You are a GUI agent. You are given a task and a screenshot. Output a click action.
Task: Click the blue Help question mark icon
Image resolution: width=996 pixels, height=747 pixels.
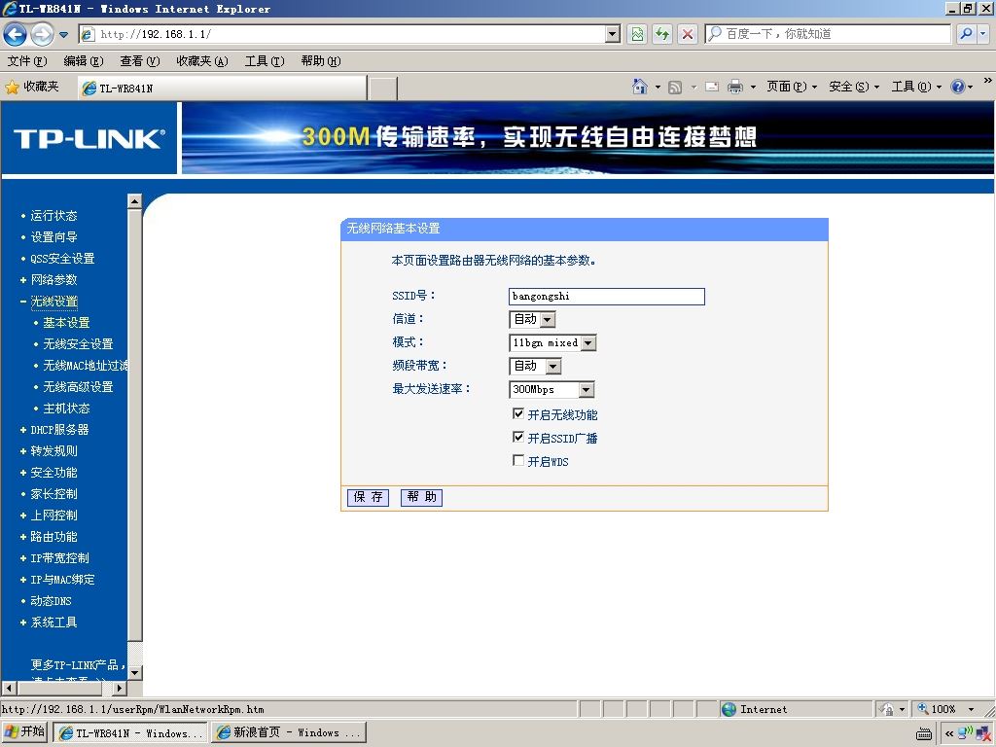(x=957, y=87)
